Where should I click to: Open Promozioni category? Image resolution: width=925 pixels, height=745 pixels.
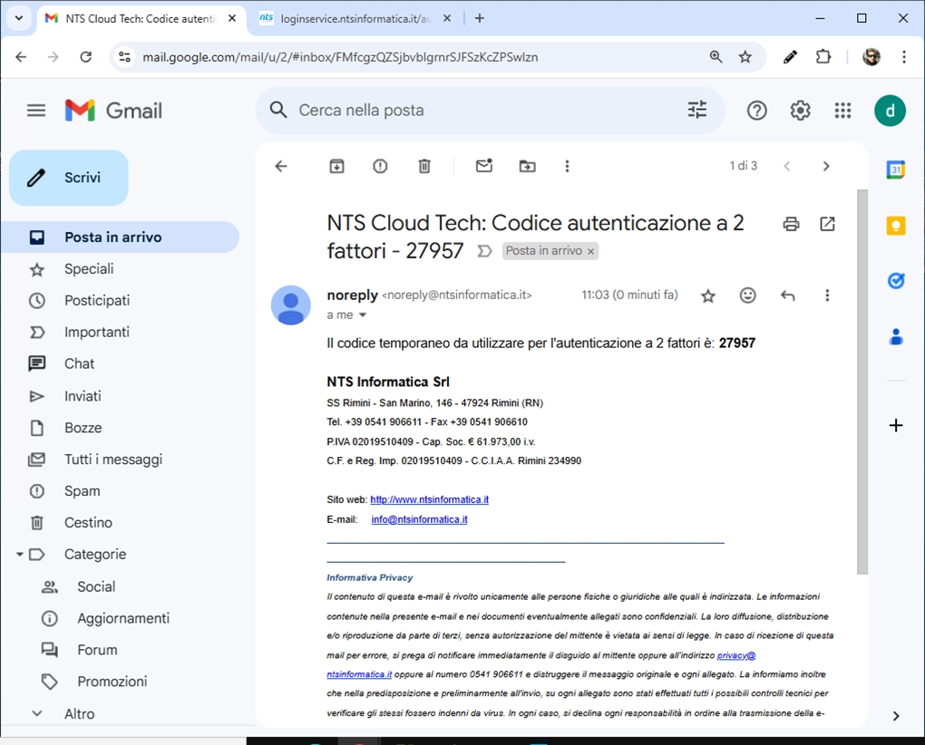point(120,682)
